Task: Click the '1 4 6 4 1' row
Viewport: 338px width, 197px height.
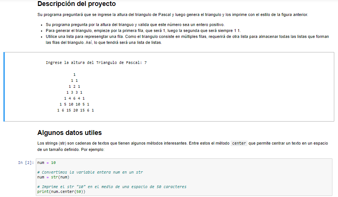Action: tap(75, 98)
